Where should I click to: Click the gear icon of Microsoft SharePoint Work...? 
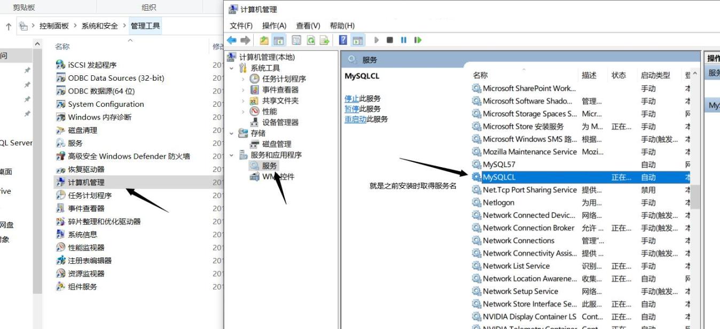[x=476, y=88]
